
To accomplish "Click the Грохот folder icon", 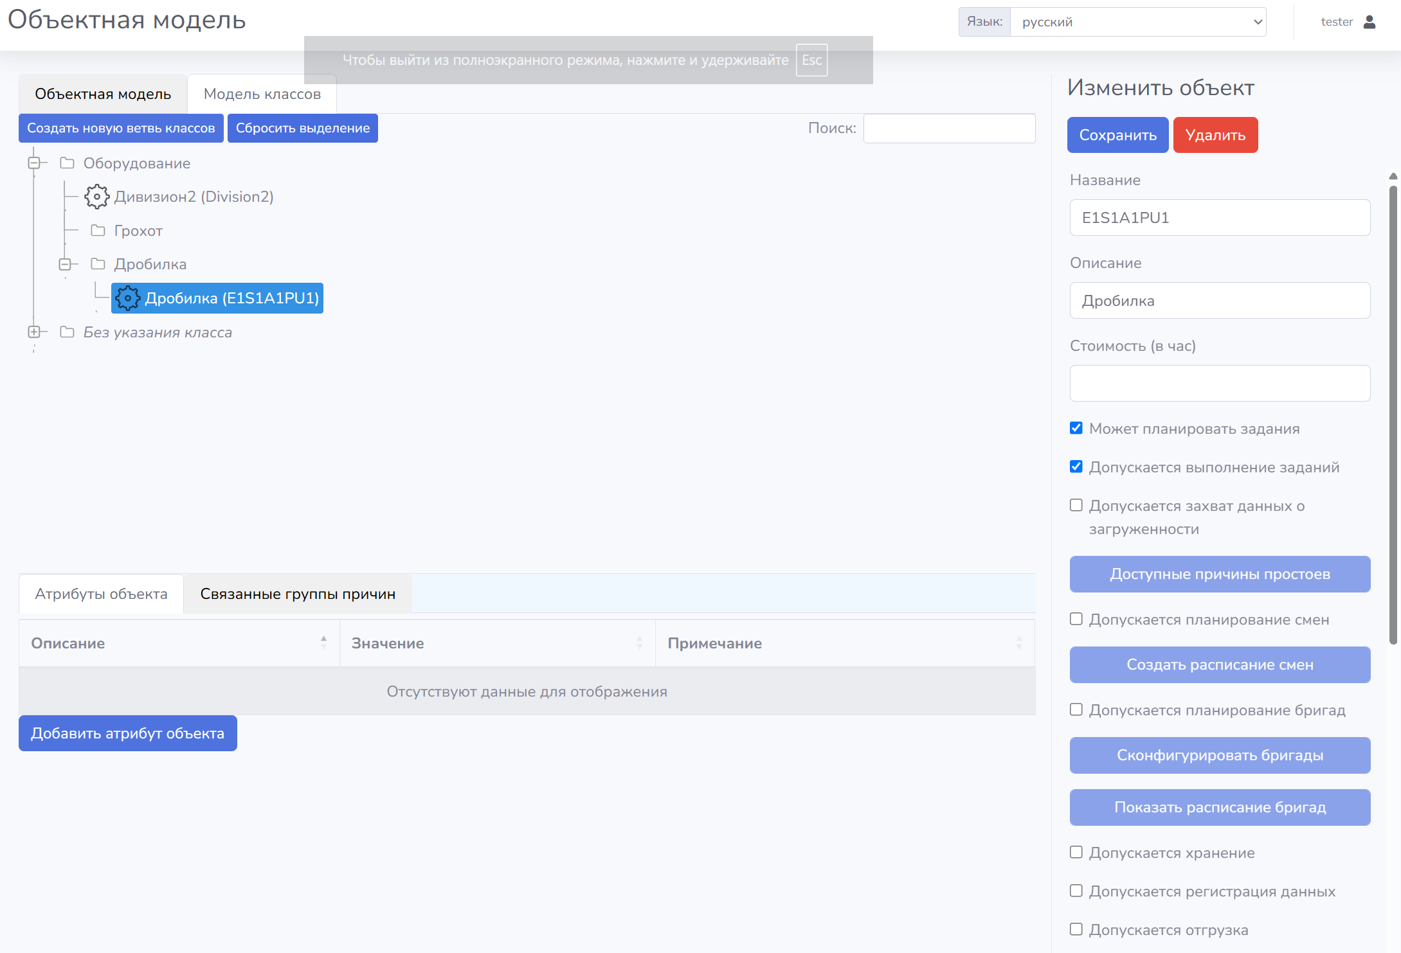I will (98, 231).
